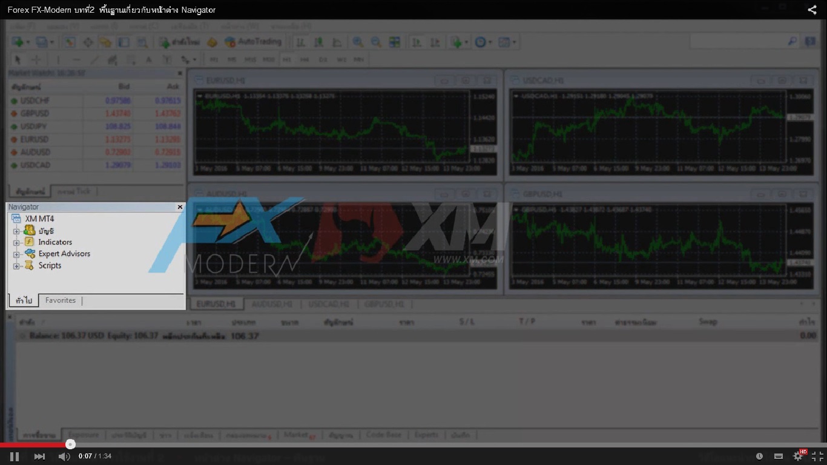Select the Indicators tree label
Screen dimensions: 827x465
[x=55, y=242]
